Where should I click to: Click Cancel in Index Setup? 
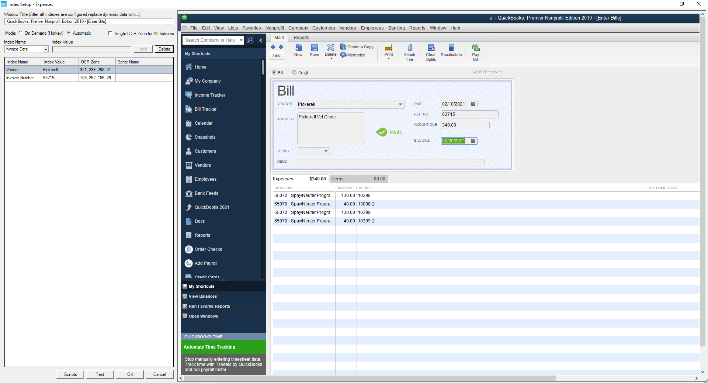(160, 374)
